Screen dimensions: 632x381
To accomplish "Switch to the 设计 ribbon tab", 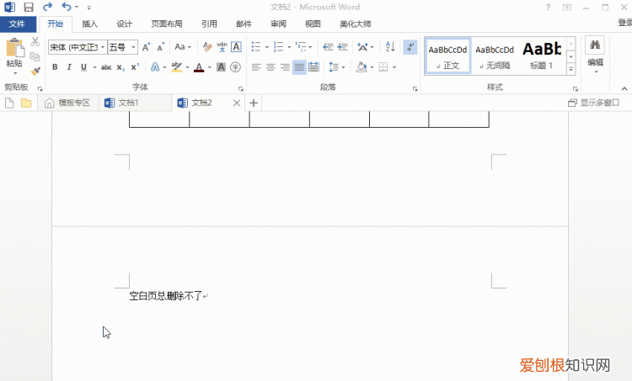I will click(124, 24).
